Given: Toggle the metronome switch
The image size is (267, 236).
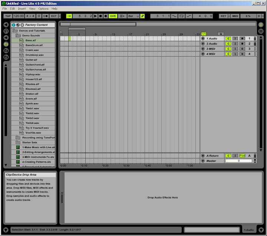Looking at the screenshot, I should (x=45, y=16).
